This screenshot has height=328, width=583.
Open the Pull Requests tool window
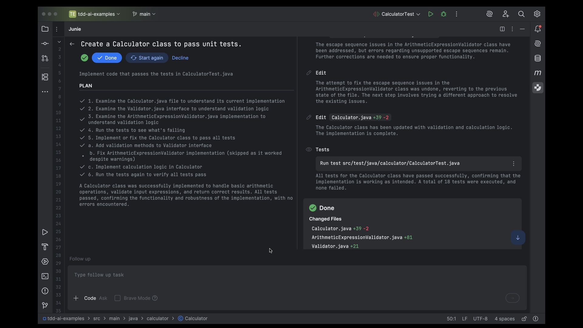pyautogui.click(x=45, y=58)
